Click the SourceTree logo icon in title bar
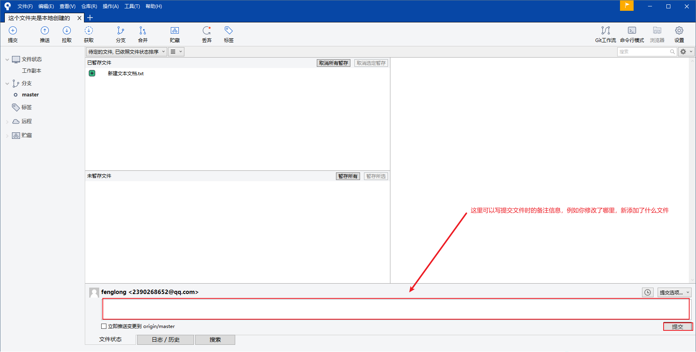 click(8, 6)
